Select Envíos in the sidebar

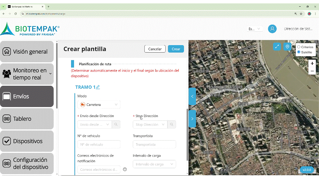pyautogui.click(x=27, y=96)
